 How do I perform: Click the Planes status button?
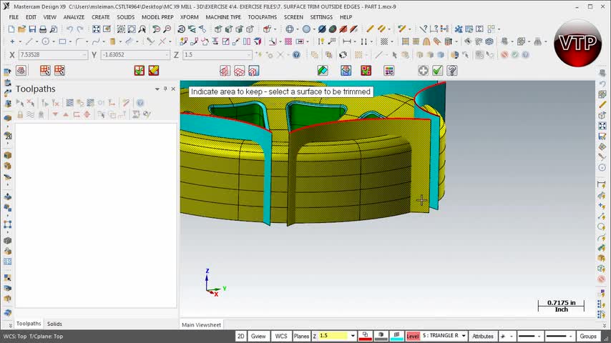(301, 336)
